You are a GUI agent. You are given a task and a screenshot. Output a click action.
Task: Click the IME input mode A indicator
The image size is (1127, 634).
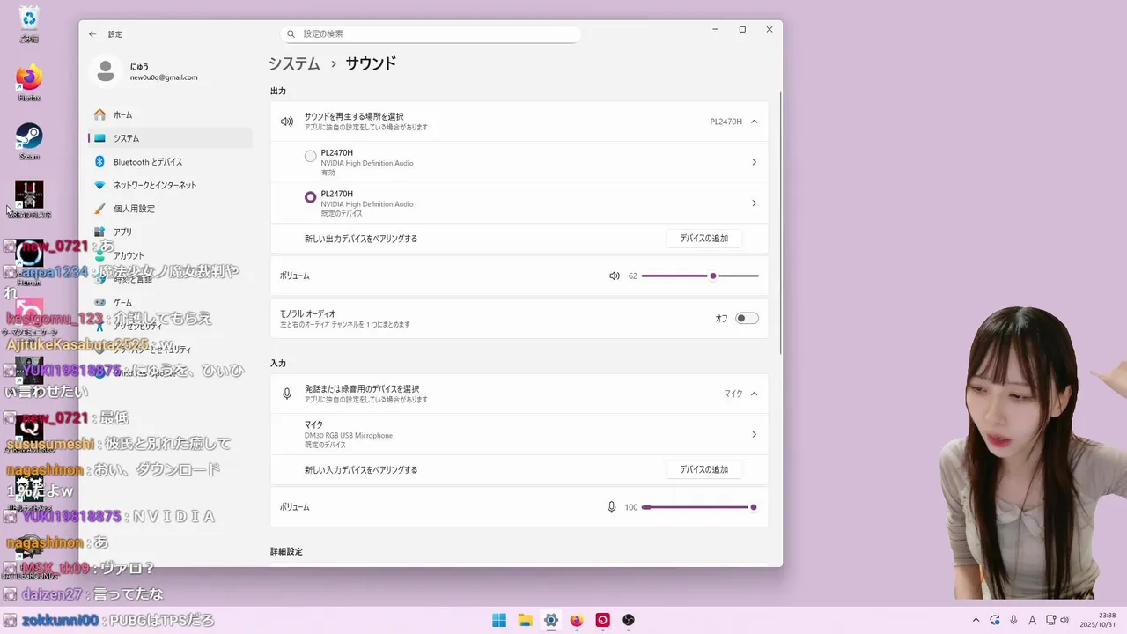click(x=1033, y=620)
